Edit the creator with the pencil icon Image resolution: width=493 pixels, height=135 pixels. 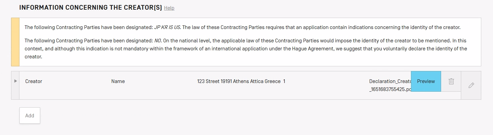pos(471,85)
